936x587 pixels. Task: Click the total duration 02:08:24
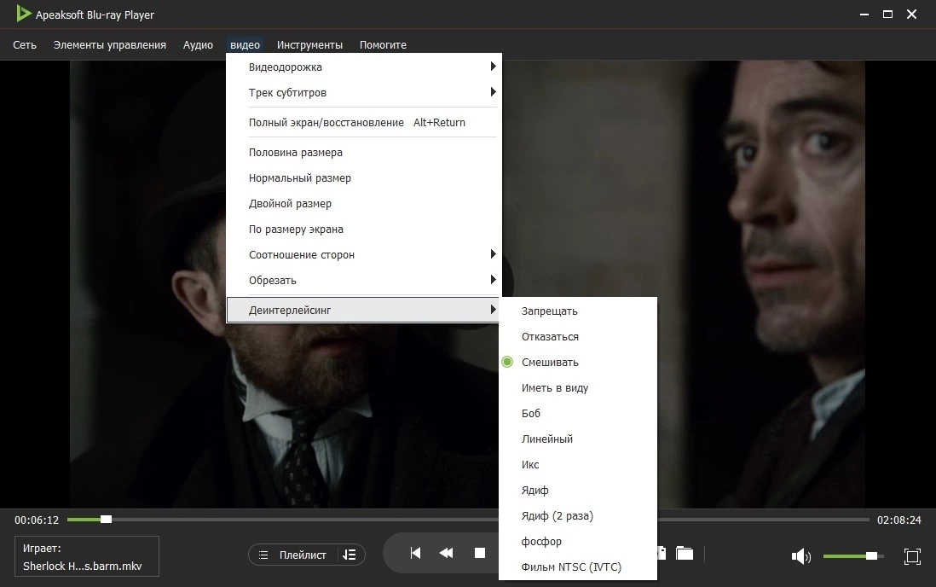tap(899, 520)
